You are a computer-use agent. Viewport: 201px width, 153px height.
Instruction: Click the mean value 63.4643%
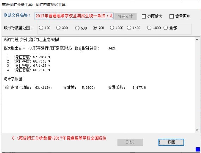(43, 88)
